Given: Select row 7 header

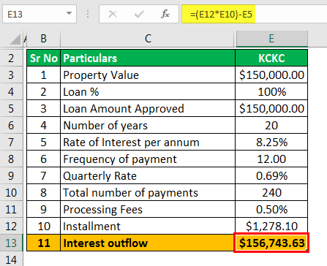Looking at the screenshot, I should (11, 142).
